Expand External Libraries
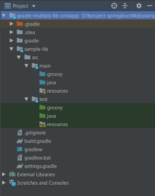This screenshot has width=155, height=196. click(x=4, y=174)
